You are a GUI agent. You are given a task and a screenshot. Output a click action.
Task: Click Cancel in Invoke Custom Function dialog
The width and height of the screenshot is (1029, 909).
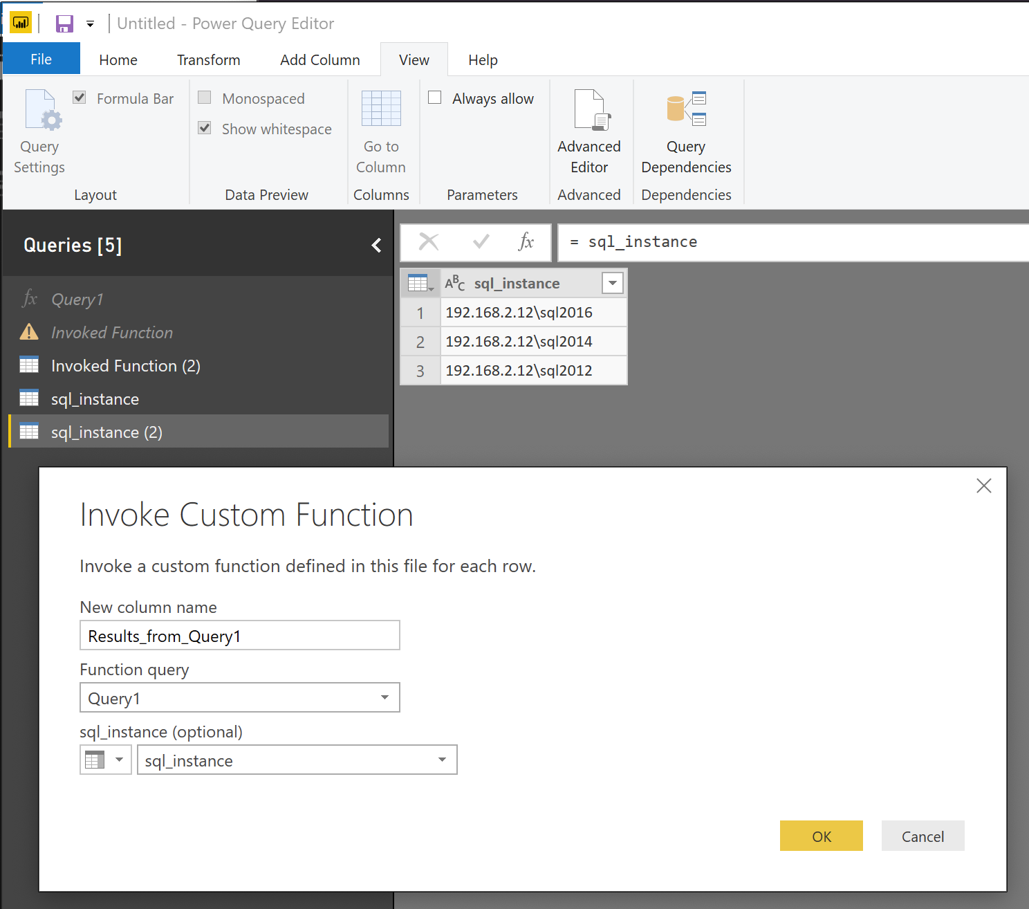(x=923, y=836)
